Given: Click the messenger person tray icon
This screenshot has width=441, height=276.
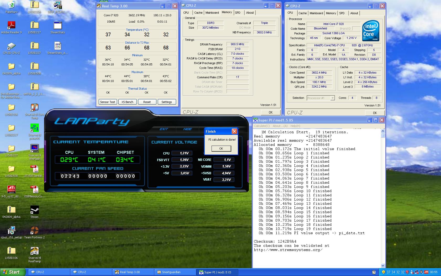Looking at the screenshot, I should coord(412,272).
